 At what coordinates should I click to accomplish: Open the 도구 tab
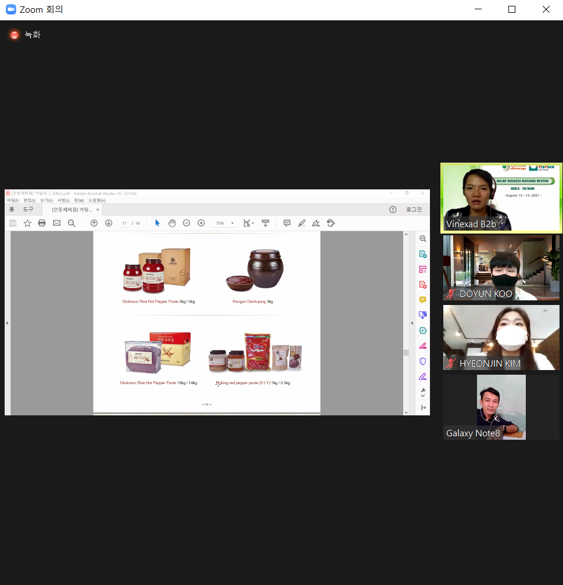pyautogui.click(x=28, y=209)
